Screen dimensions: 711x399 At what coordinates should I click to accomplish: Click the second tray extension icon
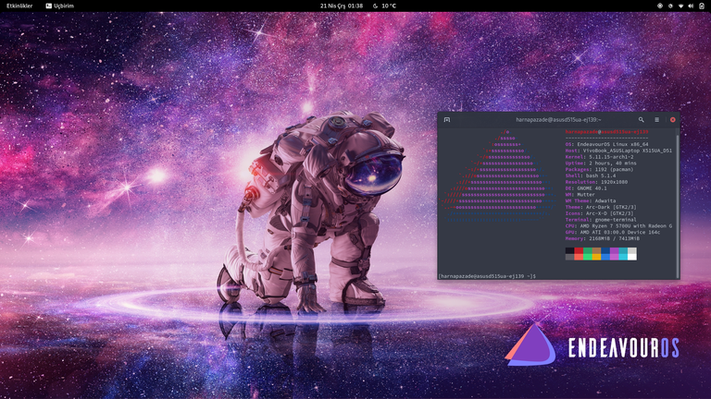[670, 6]
